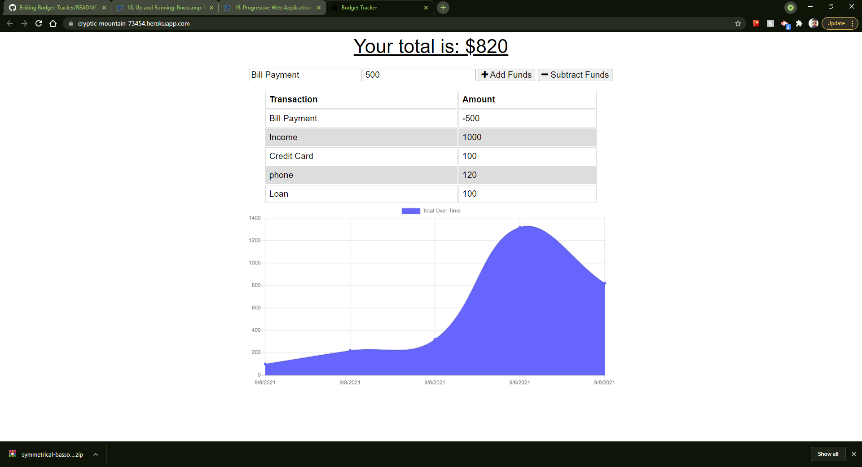
Task: Bookmark the page with the star icon
Action: pyautogui.click(x=738, y=23)
